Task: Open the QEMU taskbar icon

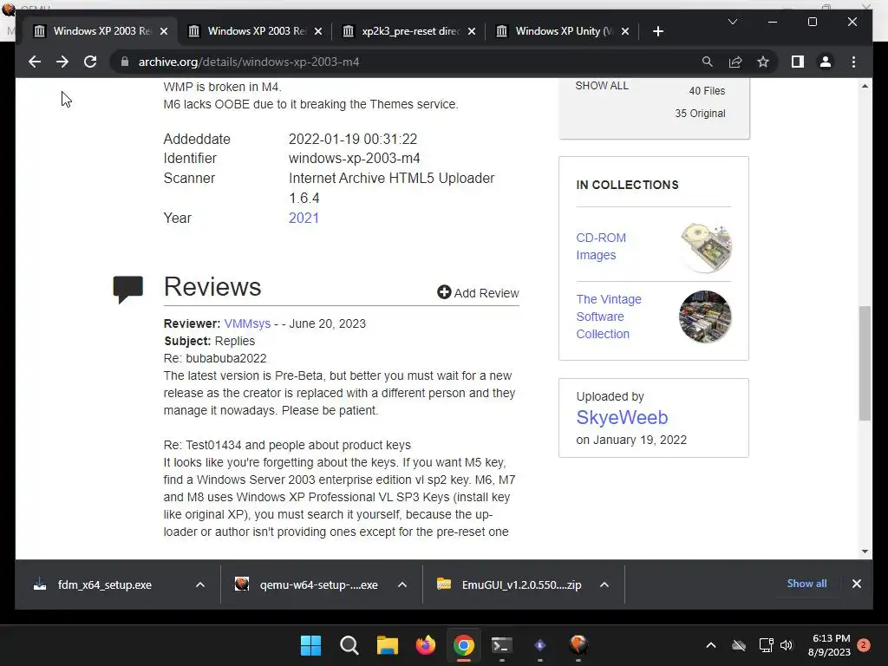Action: pyautogui.click(x=578, y=645)
